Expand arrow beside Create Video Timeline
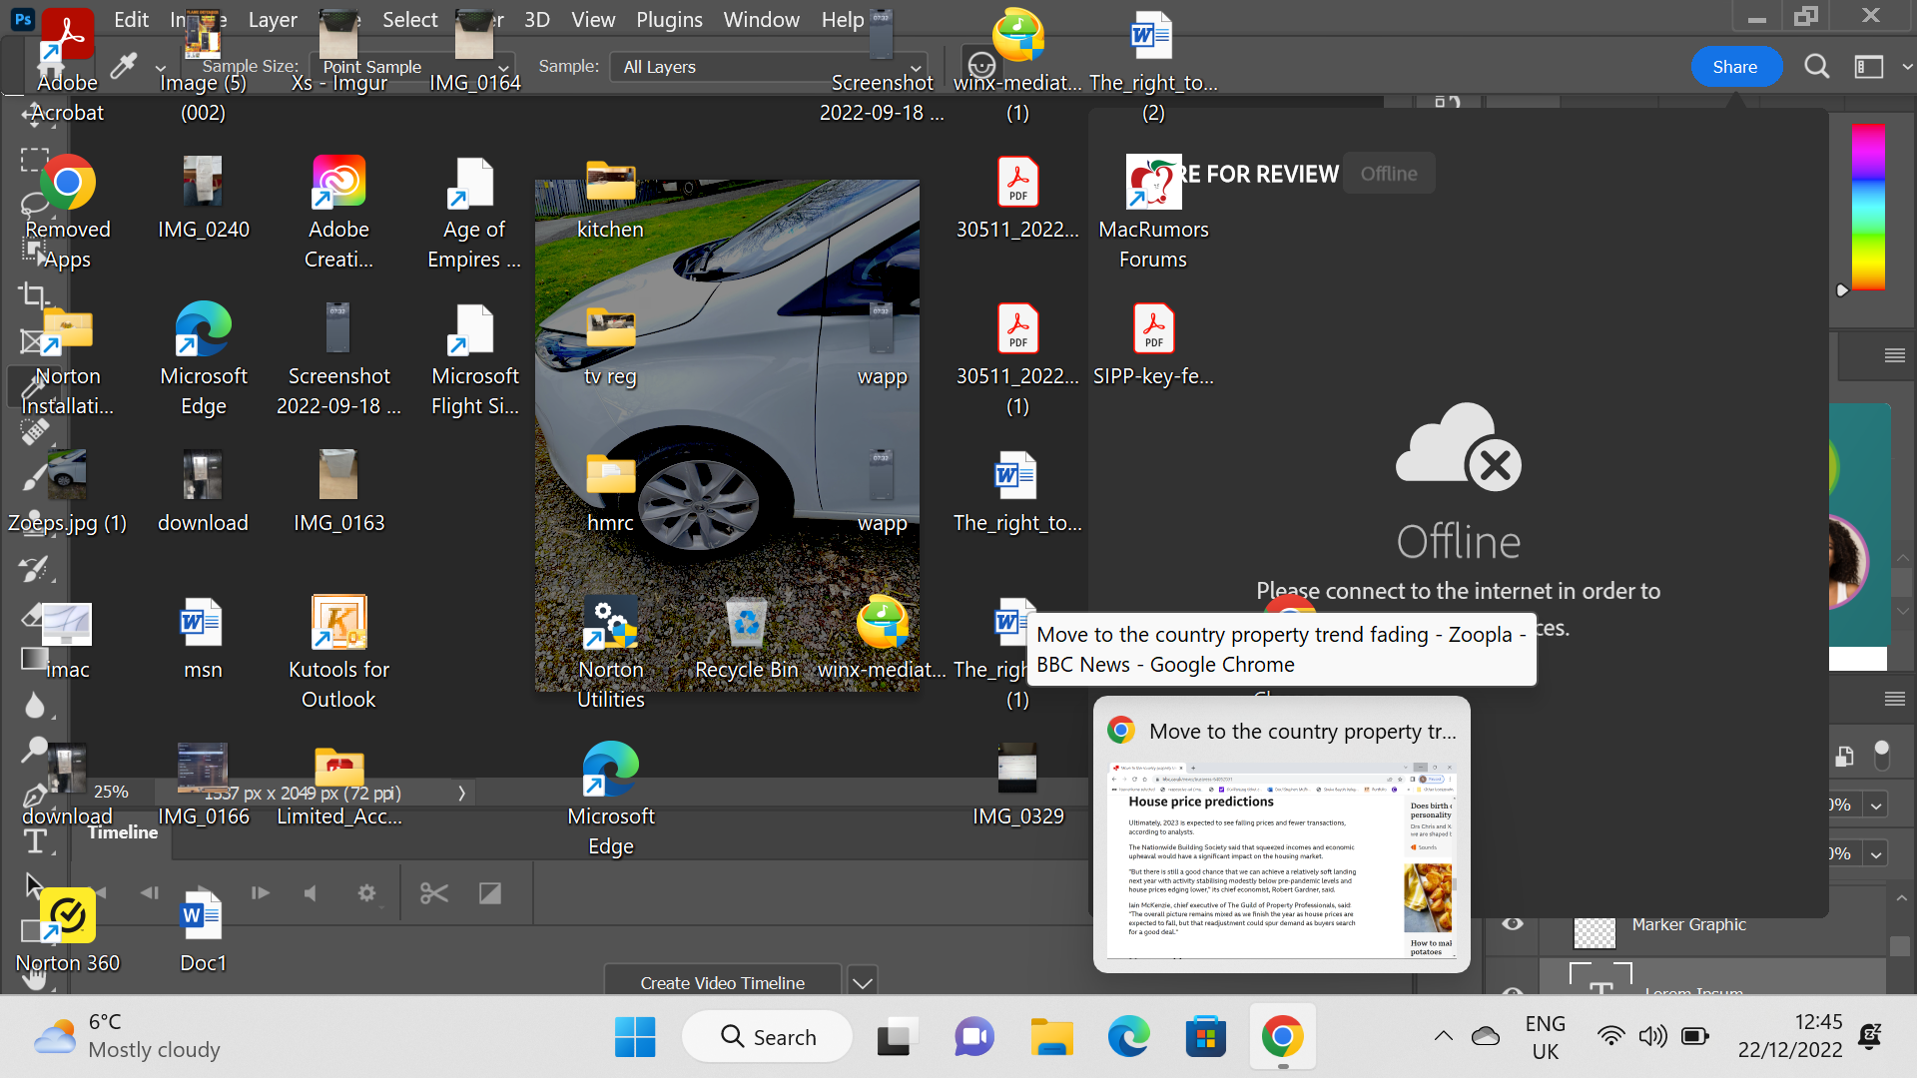 pyautogui.click(x=863, y=983)
